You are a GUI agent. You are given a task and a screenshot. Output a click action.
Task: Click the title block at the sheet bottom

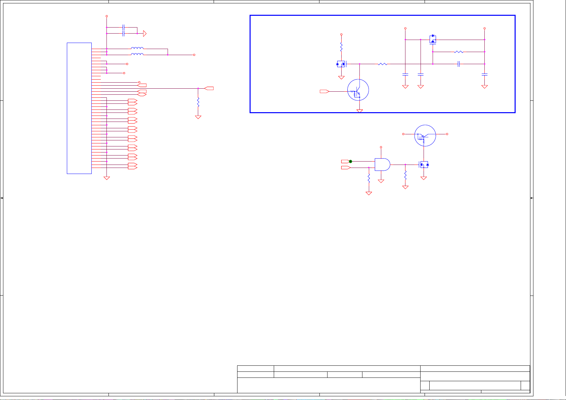point(384,379)
